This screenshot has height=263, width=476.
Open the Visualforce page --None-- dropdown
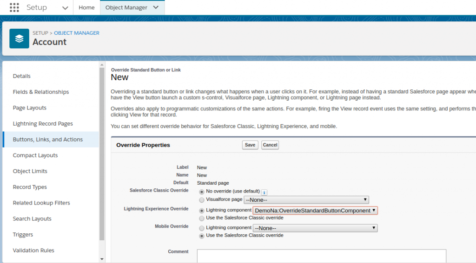pos(306,199)
